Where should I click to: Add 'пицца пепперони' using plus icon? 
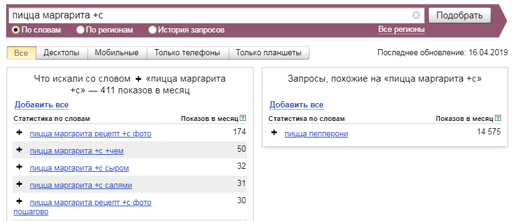click(x=274, y=133)
